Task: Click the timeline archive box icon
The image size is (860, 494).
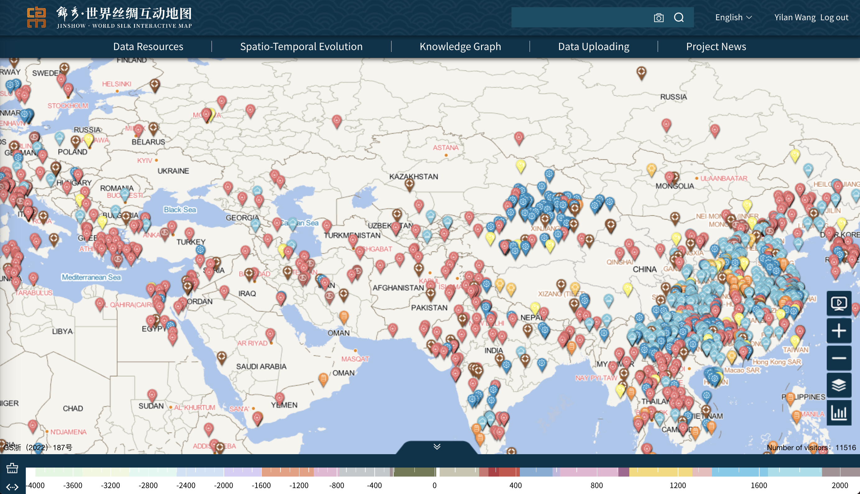Action: coord(12,468)
